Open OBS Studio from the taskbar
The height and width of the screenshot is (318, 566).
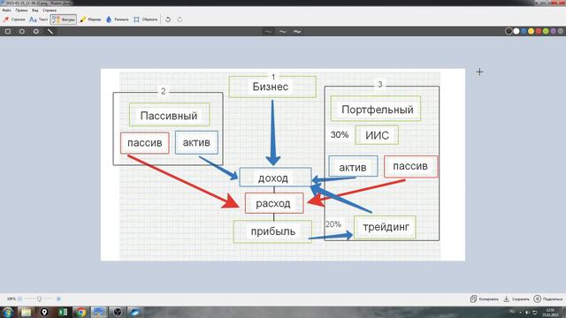click(x=117, y=312)
